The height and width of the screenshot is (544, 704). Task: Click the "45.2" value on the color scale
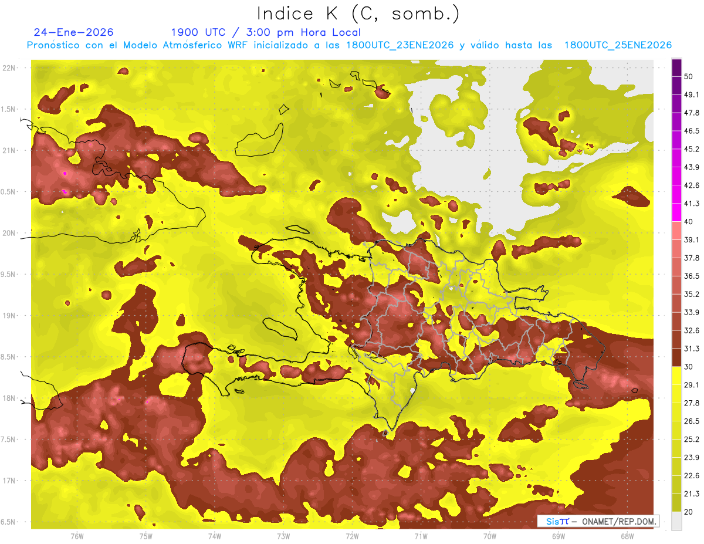coord(692,149)
